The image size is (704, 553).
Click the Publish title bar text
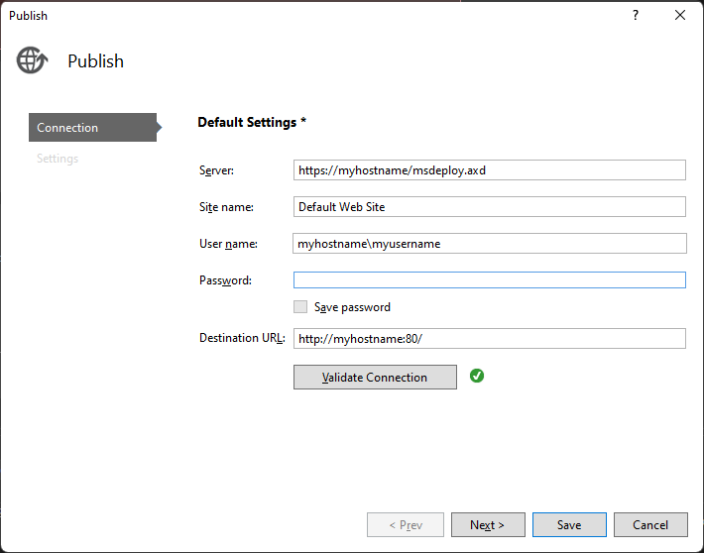(28, 15)
